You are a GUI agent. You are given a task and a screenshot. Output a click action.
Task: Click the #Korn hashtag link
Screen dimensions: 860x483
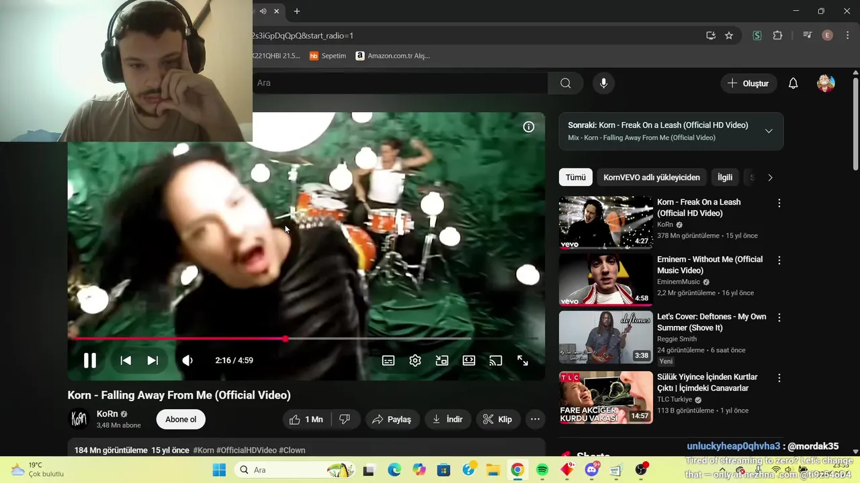[203, 450]
